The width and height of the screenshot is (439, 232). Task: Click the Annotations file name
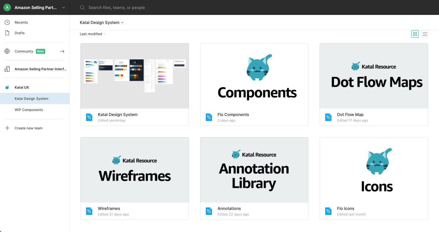coord(229,208)
